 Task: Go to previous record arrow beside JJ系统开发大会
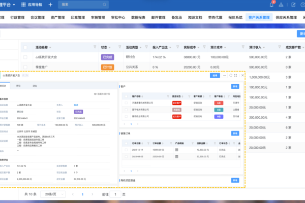(23, 76)
